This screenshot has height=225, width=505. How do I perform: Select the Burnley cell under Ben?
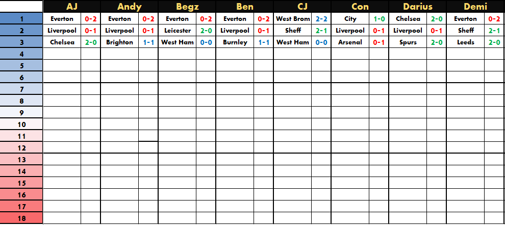pyautogui.click(x=235, y=42)
